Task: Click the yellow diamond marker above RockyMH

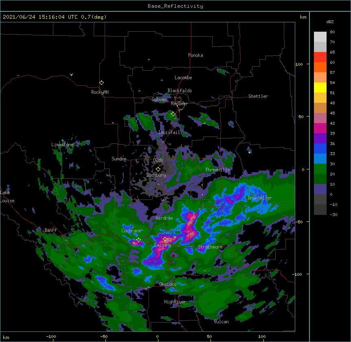Action: pos(101,83)
